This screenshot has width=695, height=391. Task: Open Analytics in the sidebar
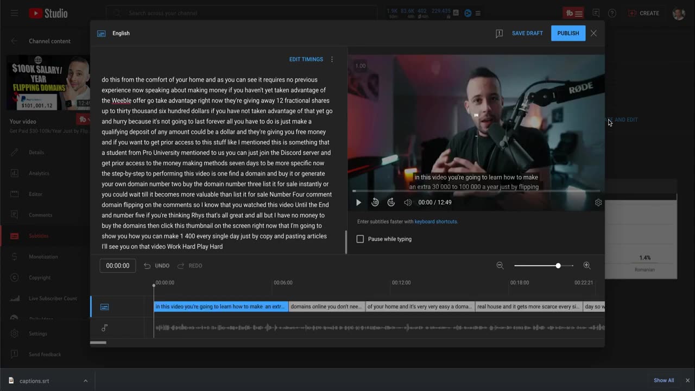[39, 173]
